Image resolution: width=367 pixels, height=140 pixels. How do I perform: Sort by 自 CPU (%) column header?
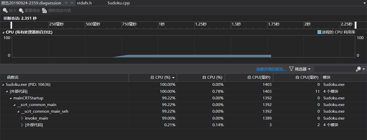(201, 77)
